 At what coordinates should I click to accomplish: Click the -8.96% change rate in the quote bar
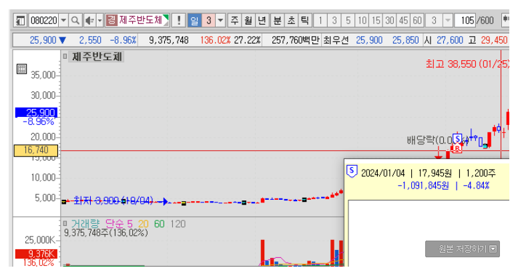tap(123, 40)
